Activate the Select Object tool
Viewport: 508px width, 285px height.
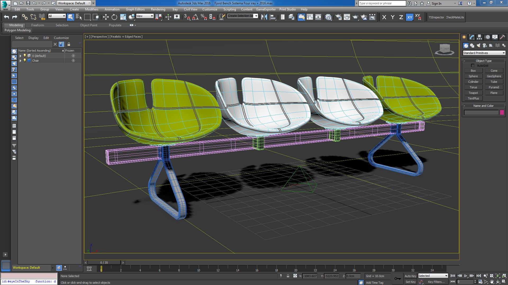click(70, 17)
